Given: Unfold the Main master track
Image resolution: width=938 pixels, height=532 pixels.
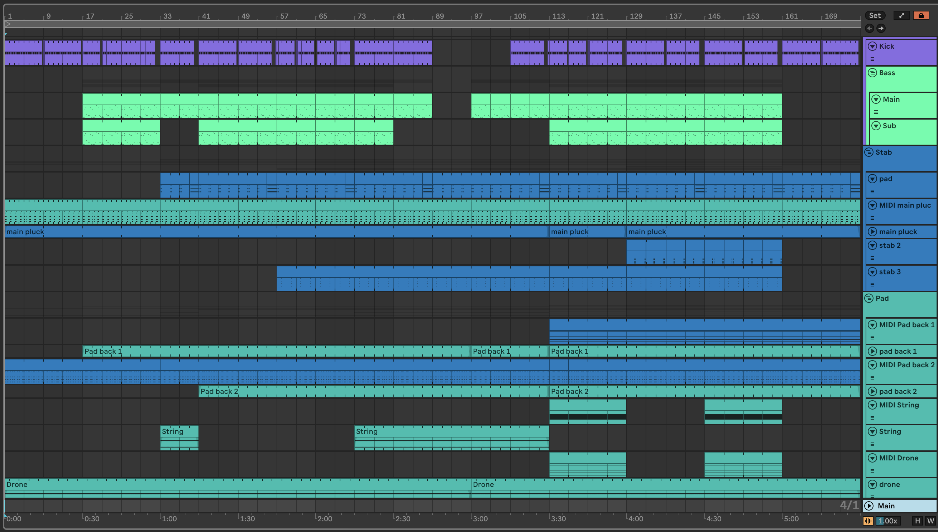Looking at the screenshot, I should pos(869,506).
